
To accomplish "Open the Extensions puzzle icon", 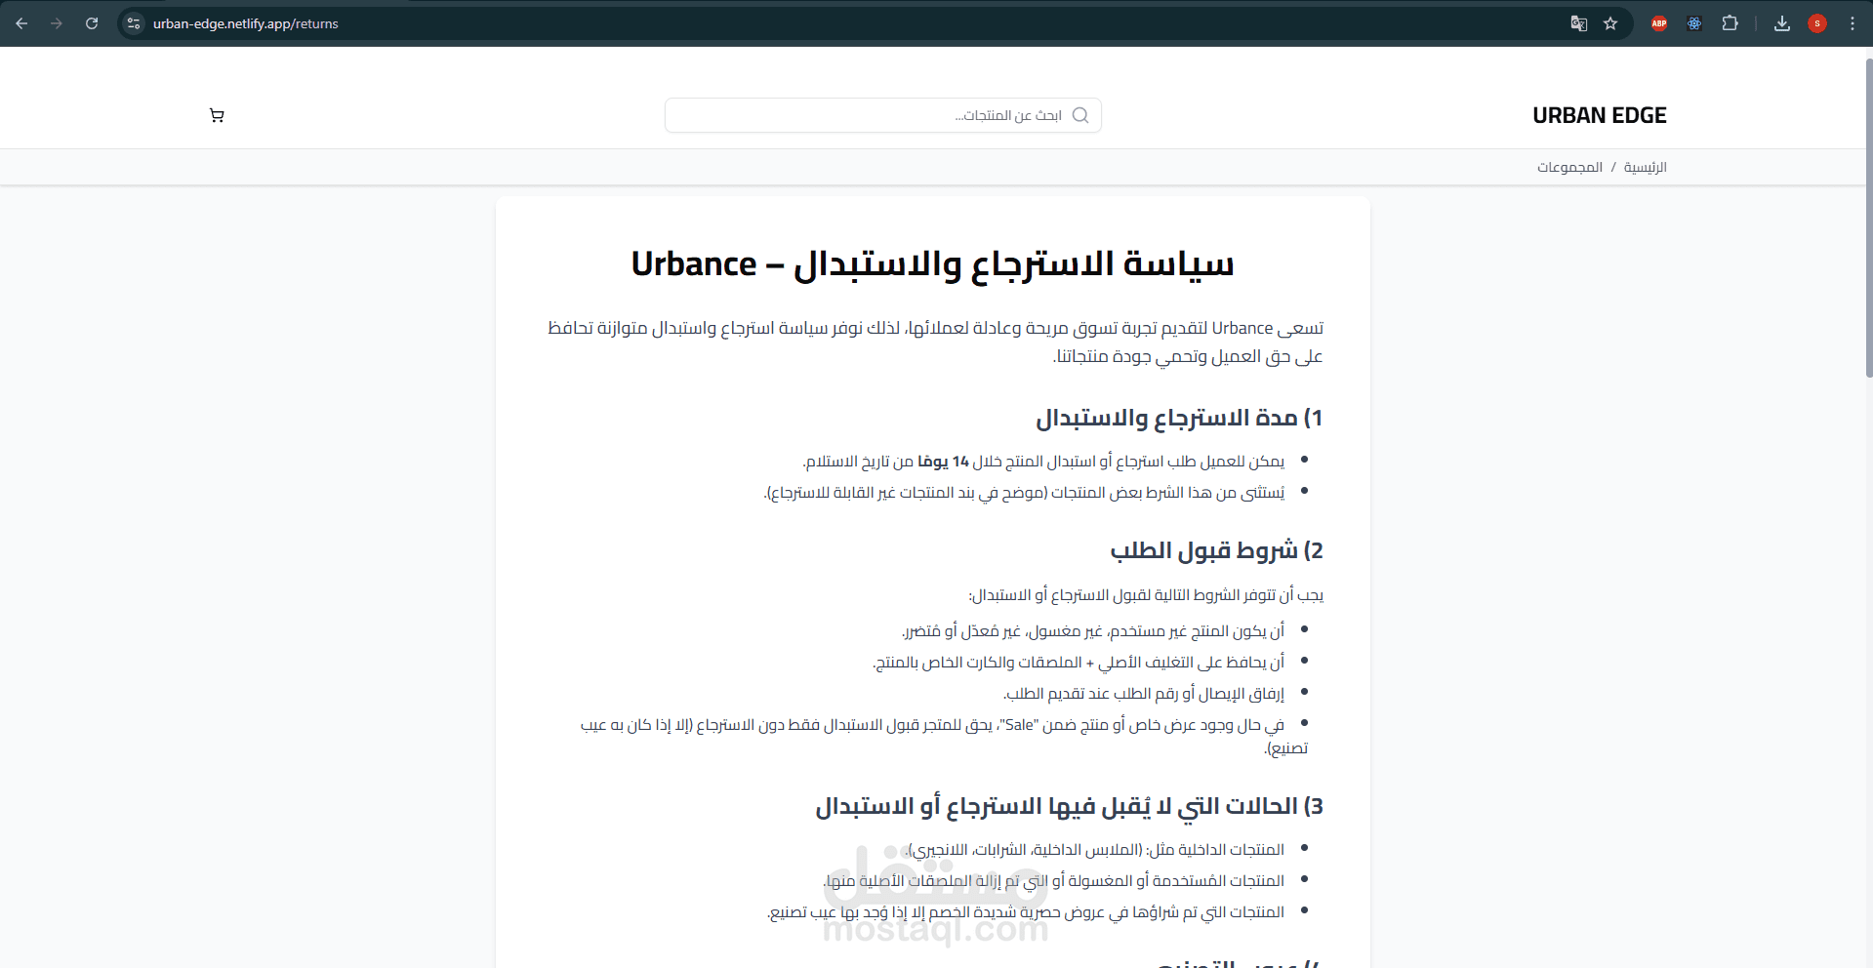I will coord(1730,23).
